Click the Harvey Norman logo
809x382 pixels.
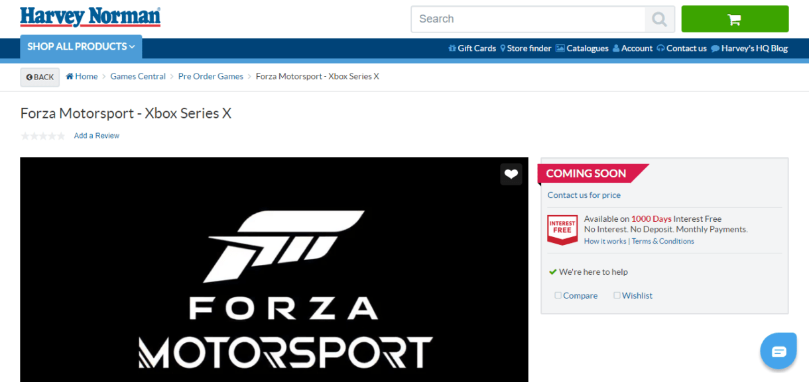click(90, 17)
